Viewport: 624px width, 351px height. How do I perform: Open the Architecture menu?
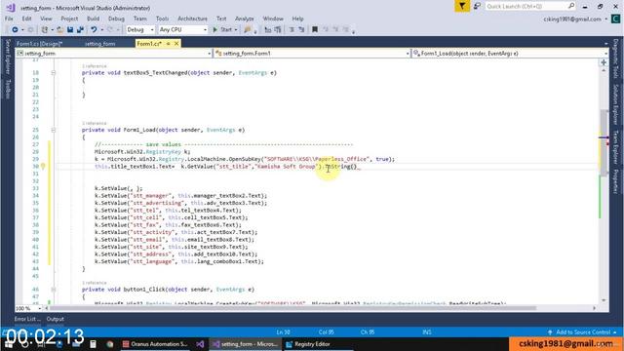click(x=193, y=19)
